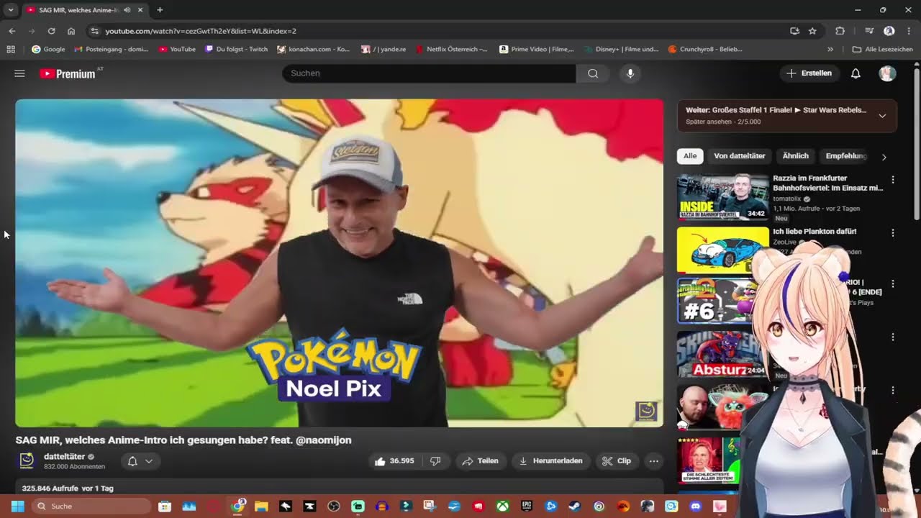The width and height of the screenshot is (921, 518).
Task: Click the site info icon in address bar
Action: pyautogui.click(x=94, y=31)
